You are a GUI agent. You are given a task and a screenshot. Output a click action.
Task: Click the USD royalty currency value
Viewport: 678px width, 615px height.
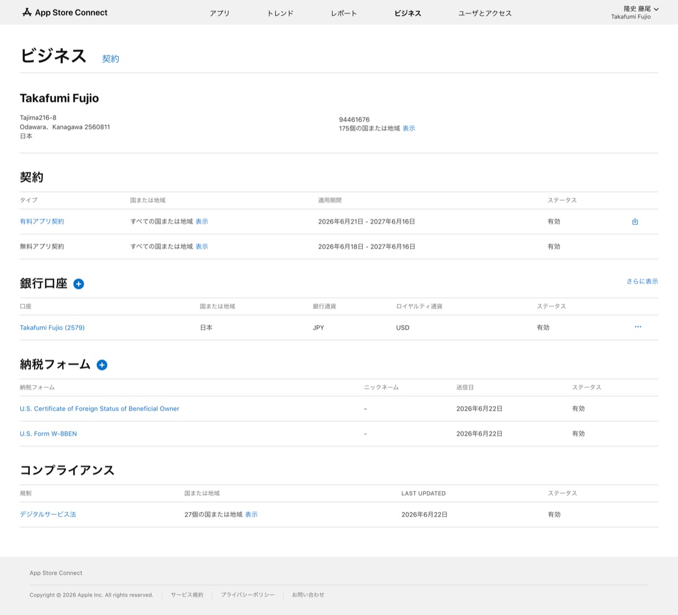click(403, 328)
